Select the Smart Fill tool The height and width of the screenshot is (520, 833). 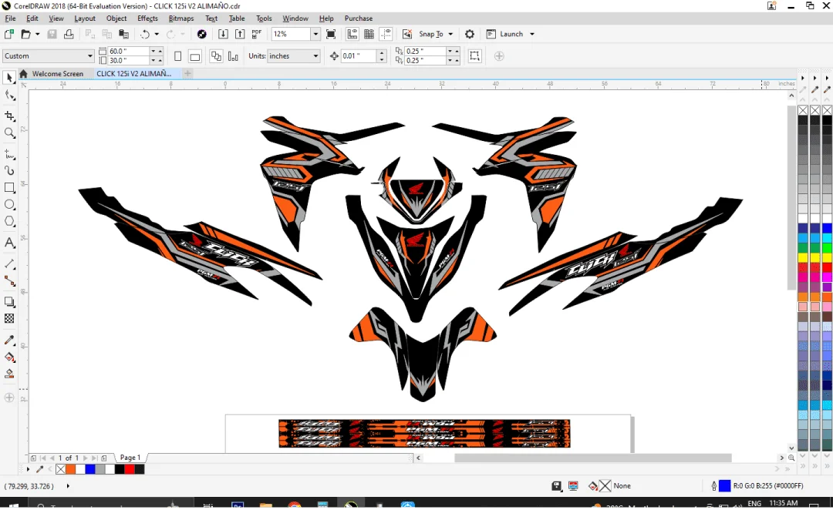[x=9, y=374]
